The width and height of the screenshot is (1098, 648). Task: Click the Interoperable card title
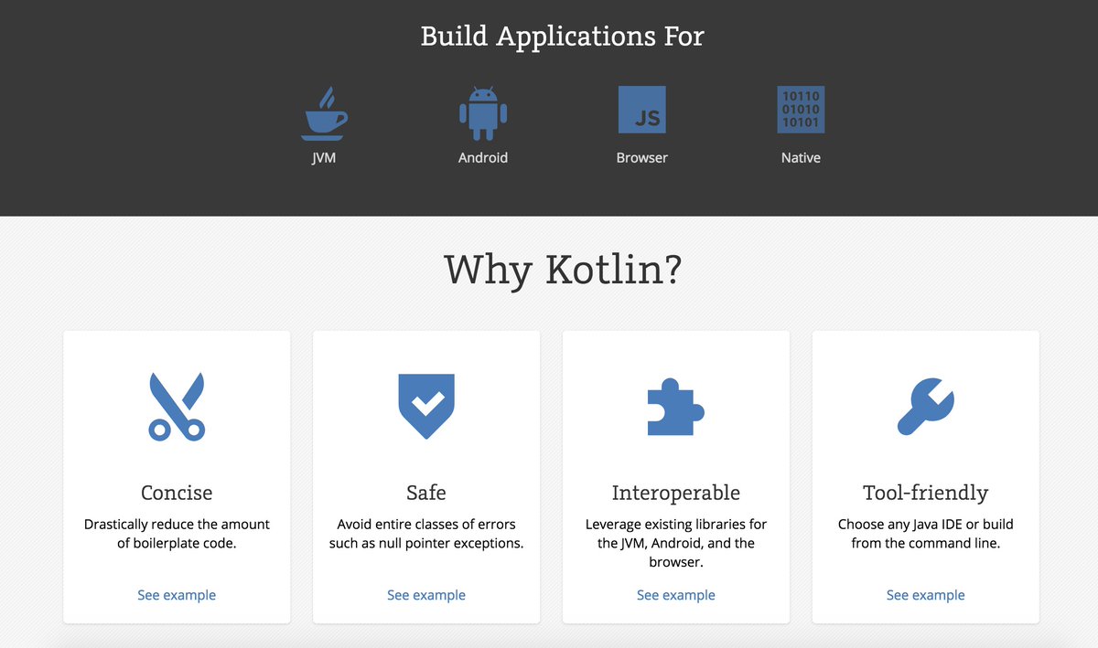[x=676, y=492]
